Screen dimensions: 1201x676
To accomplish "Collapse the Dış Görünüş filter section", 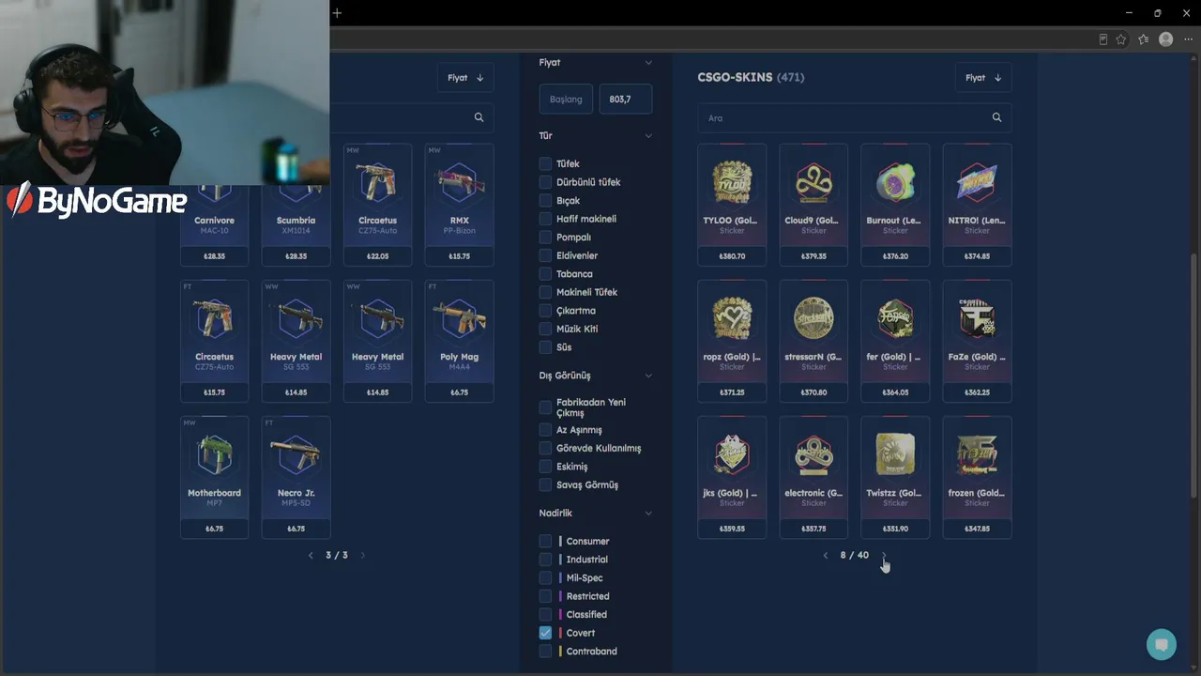I will coord(648,376).
